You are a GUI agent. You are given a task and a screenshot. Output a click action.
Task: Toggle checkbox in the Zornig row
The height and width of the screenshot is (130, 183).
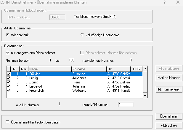pyautogui.click(x=8, y=82)
